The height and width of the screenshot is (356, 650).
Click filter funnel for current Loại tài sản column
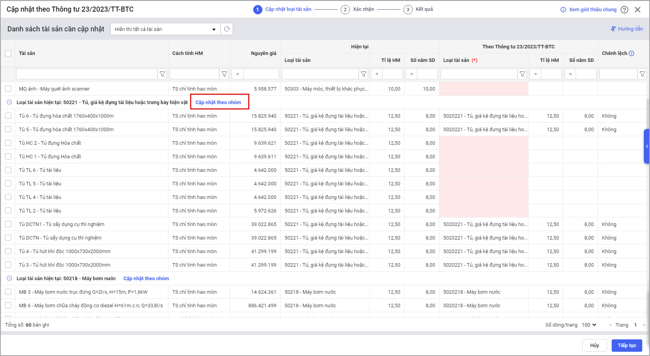tap(364, 74)
